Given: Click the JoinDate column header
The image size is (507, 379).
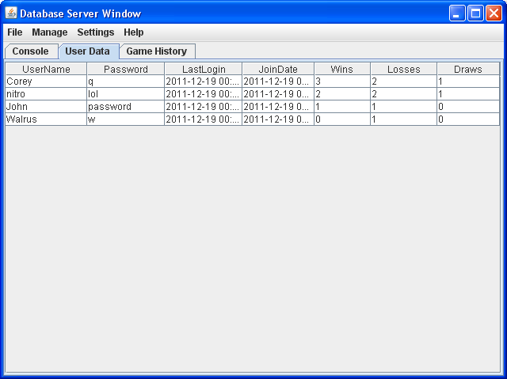Looking at the screenshot, I should (277, 70).
